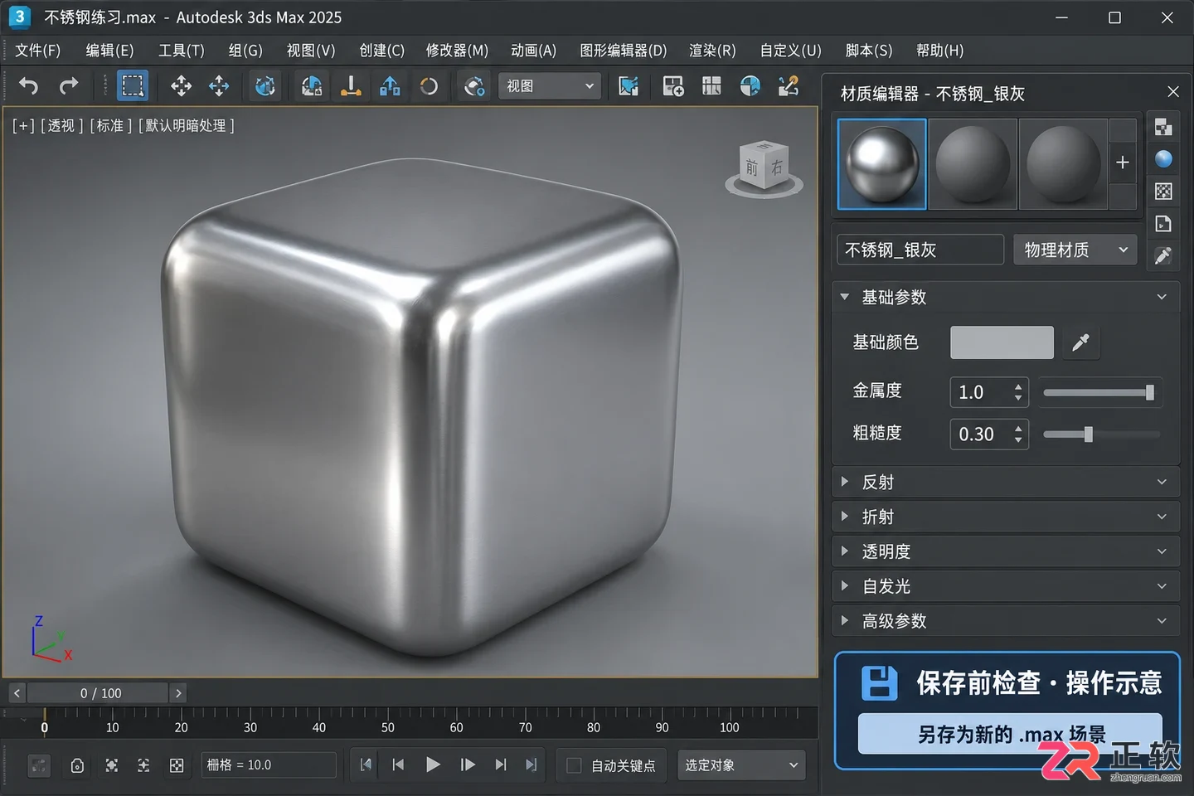
Task: Add a material slot with the plus button
Action: pos(1123,163)
